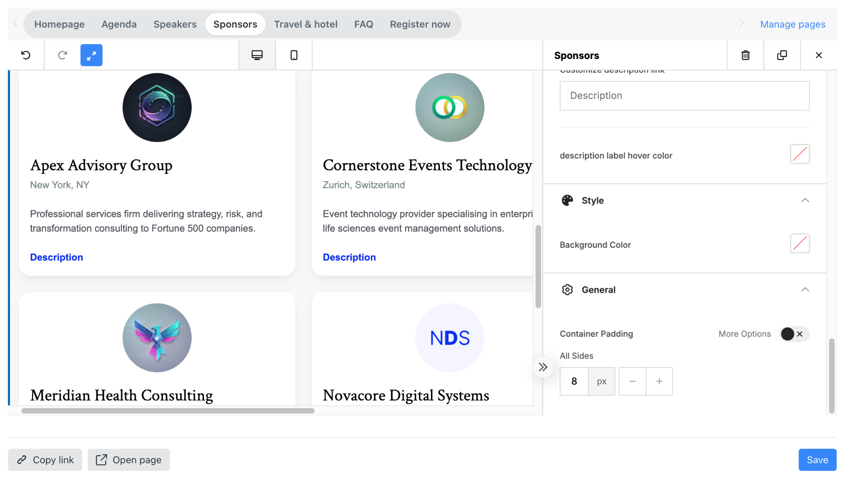Click the Copy link button
Image resolution: width=846 pixels, height=482 pixels.
(x=45, y=460)
